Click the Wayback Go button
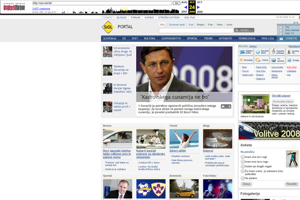300x200 pixels. [x=176, y=3]
